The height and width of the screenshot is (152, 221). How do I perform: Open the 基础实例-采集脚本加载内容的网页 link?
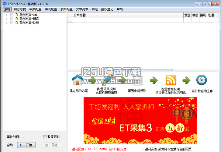pos(168,149)
